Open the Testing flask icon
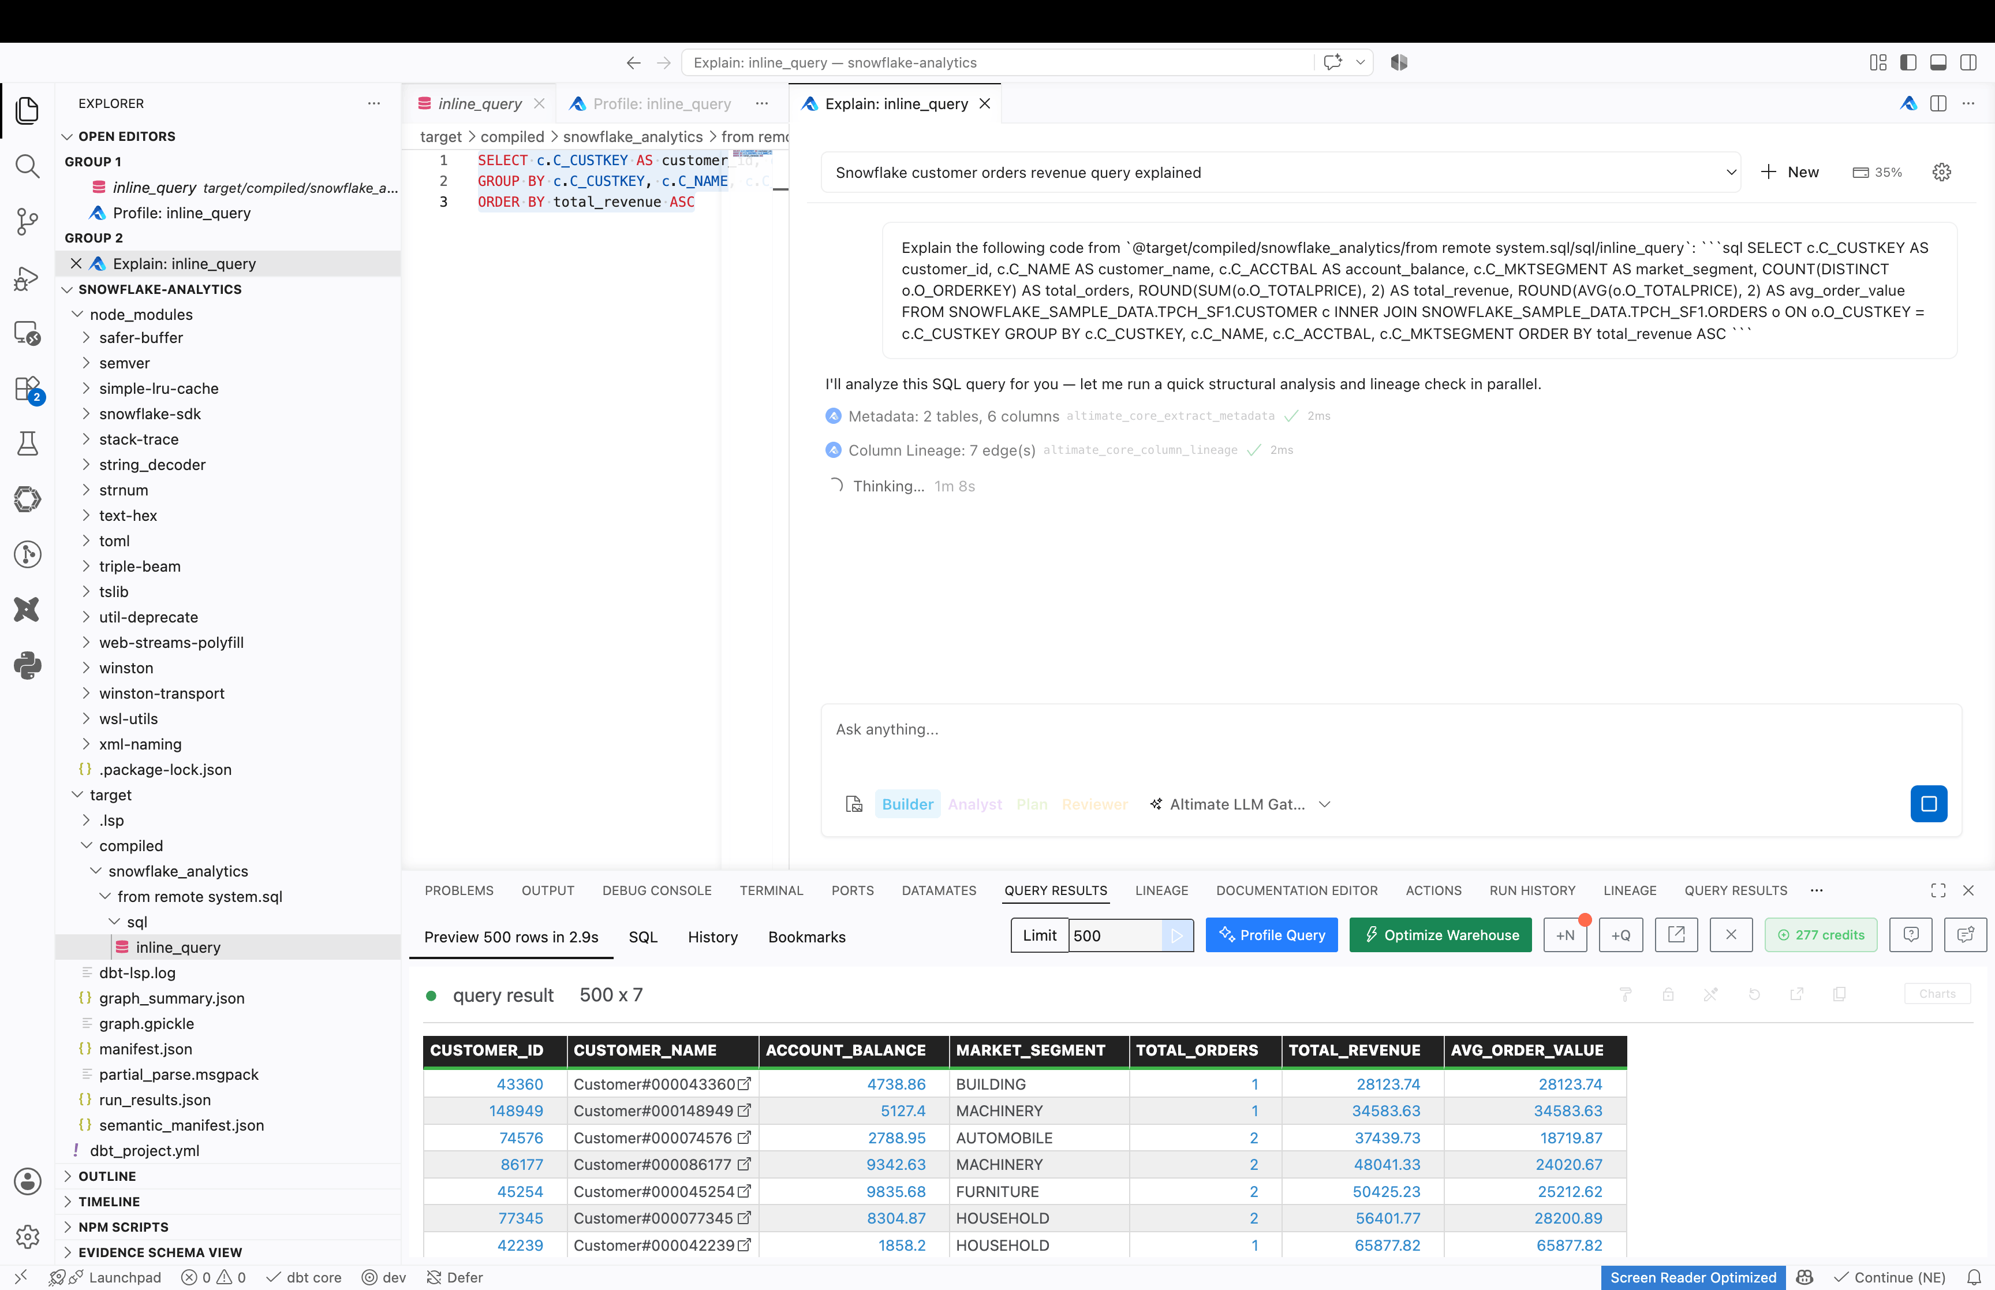Viewport: 1995px width, 1290px height. pos(27,443)
